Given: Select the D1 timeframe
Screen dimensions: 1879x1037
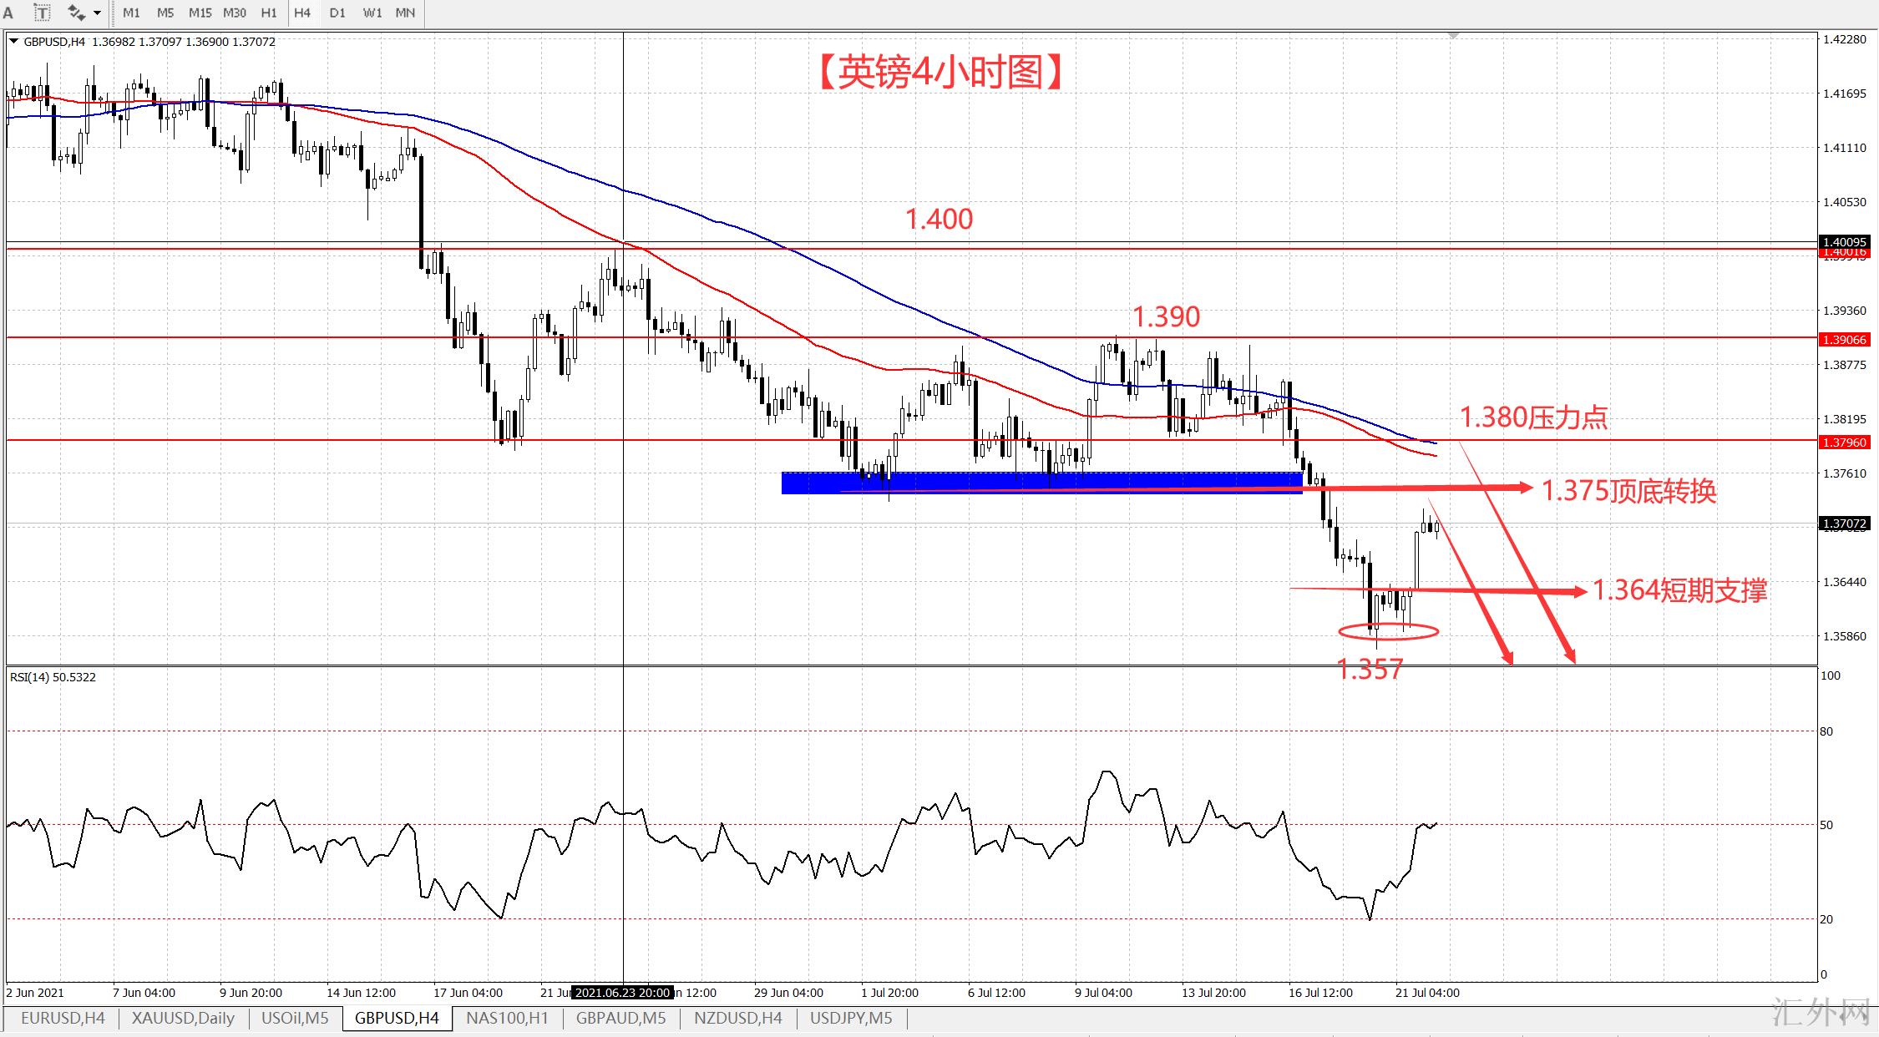Looking at the screenshot, I should [x=337, y=13].
